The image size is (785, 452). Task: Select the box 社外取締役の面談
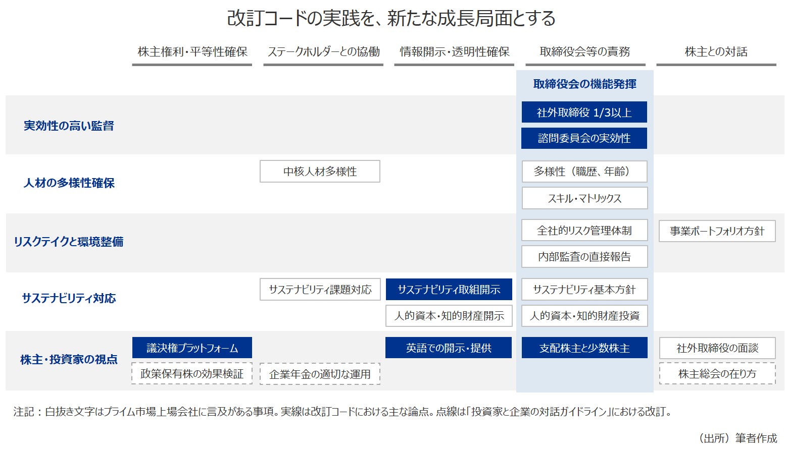(717, 348)
